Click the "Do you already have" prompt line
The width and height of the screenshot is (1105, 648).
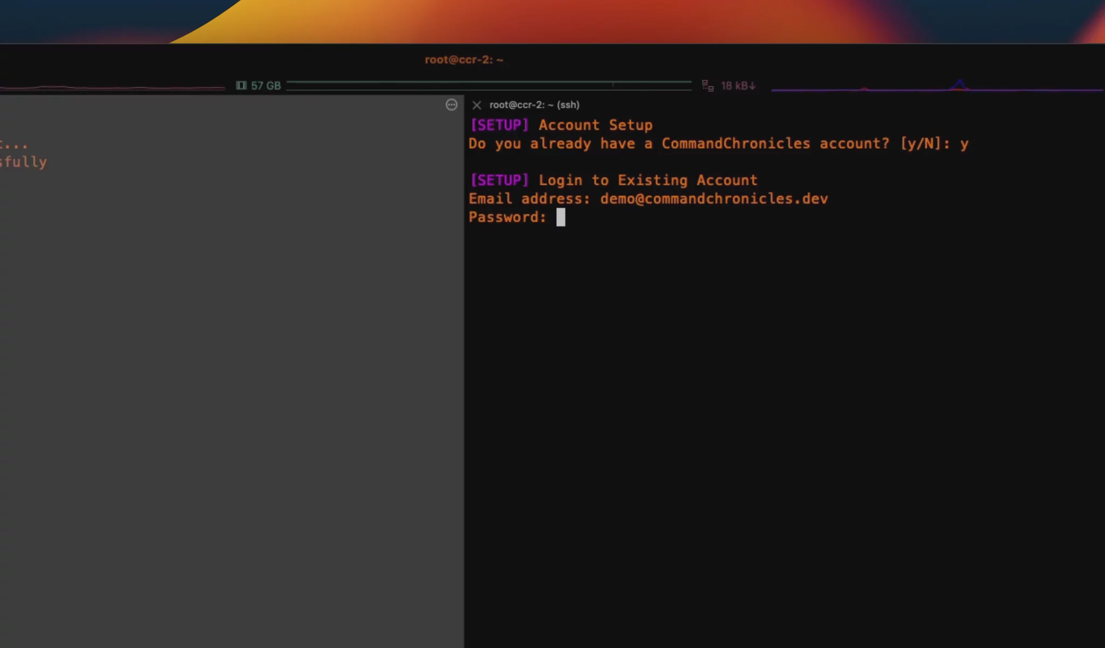click(719, 143)
